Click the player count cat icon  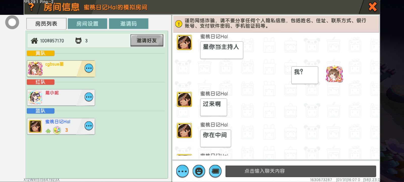point(79,41)
